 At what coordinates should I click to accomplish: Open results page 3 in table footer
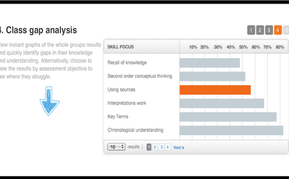(161, 147)
